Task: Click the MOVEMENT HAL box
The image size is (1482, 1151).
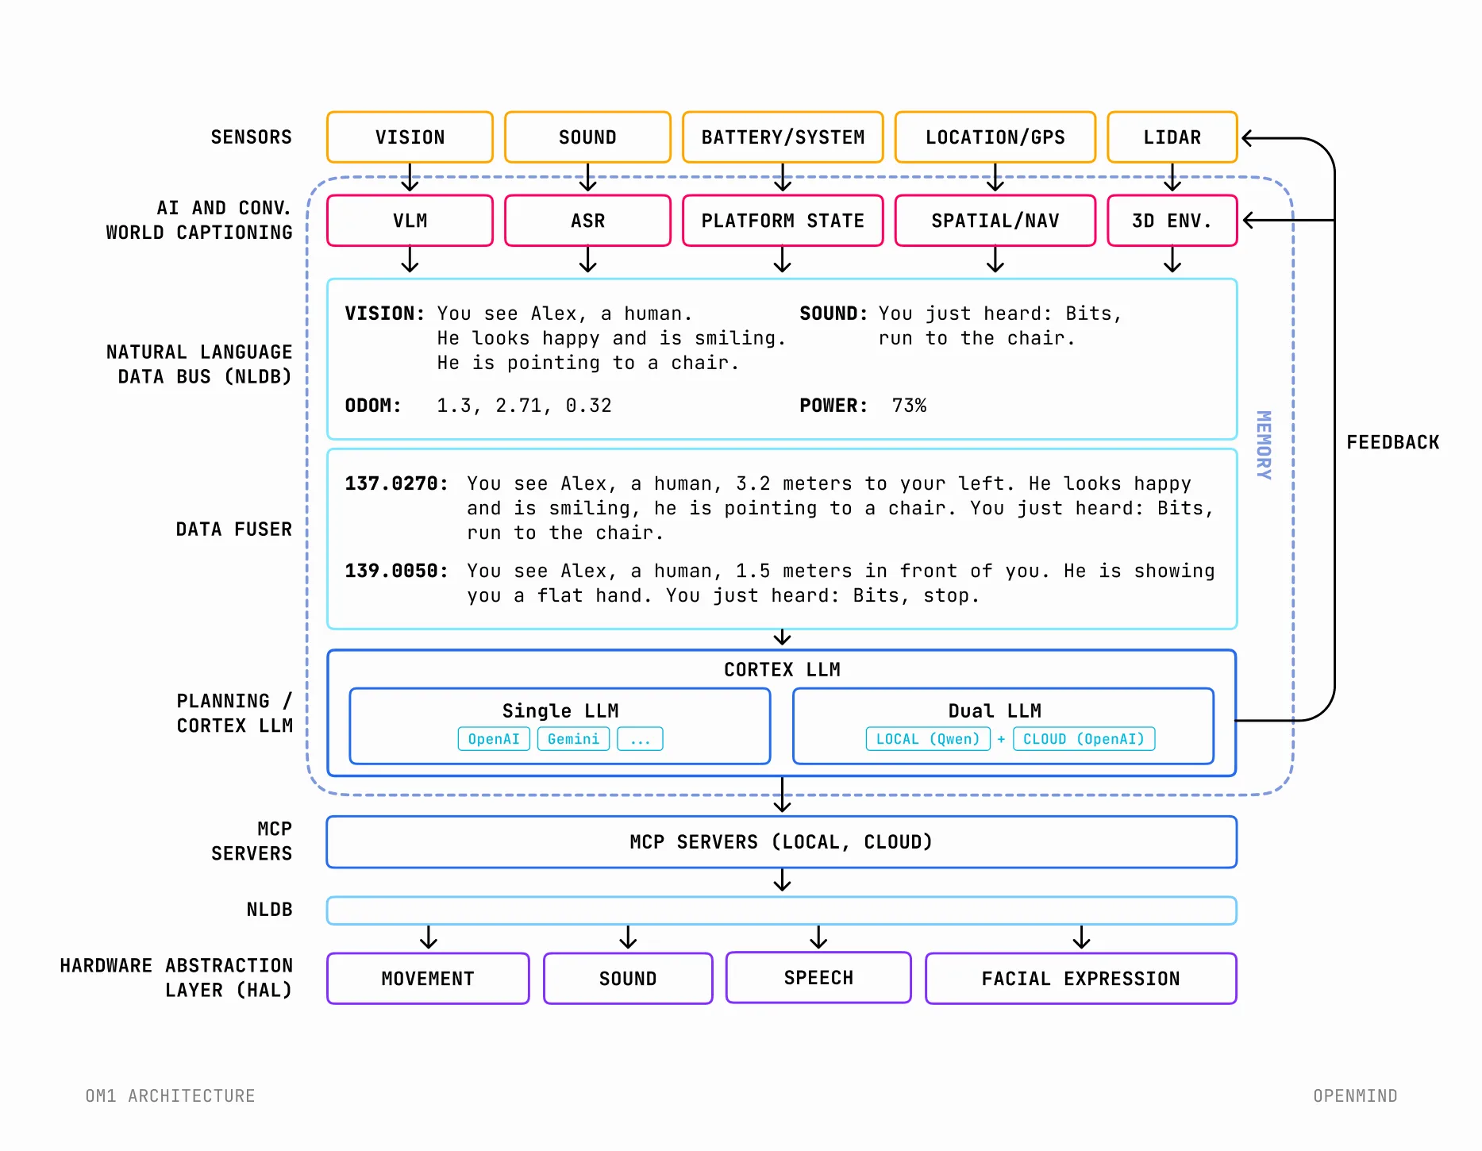Action: [428, 979]
